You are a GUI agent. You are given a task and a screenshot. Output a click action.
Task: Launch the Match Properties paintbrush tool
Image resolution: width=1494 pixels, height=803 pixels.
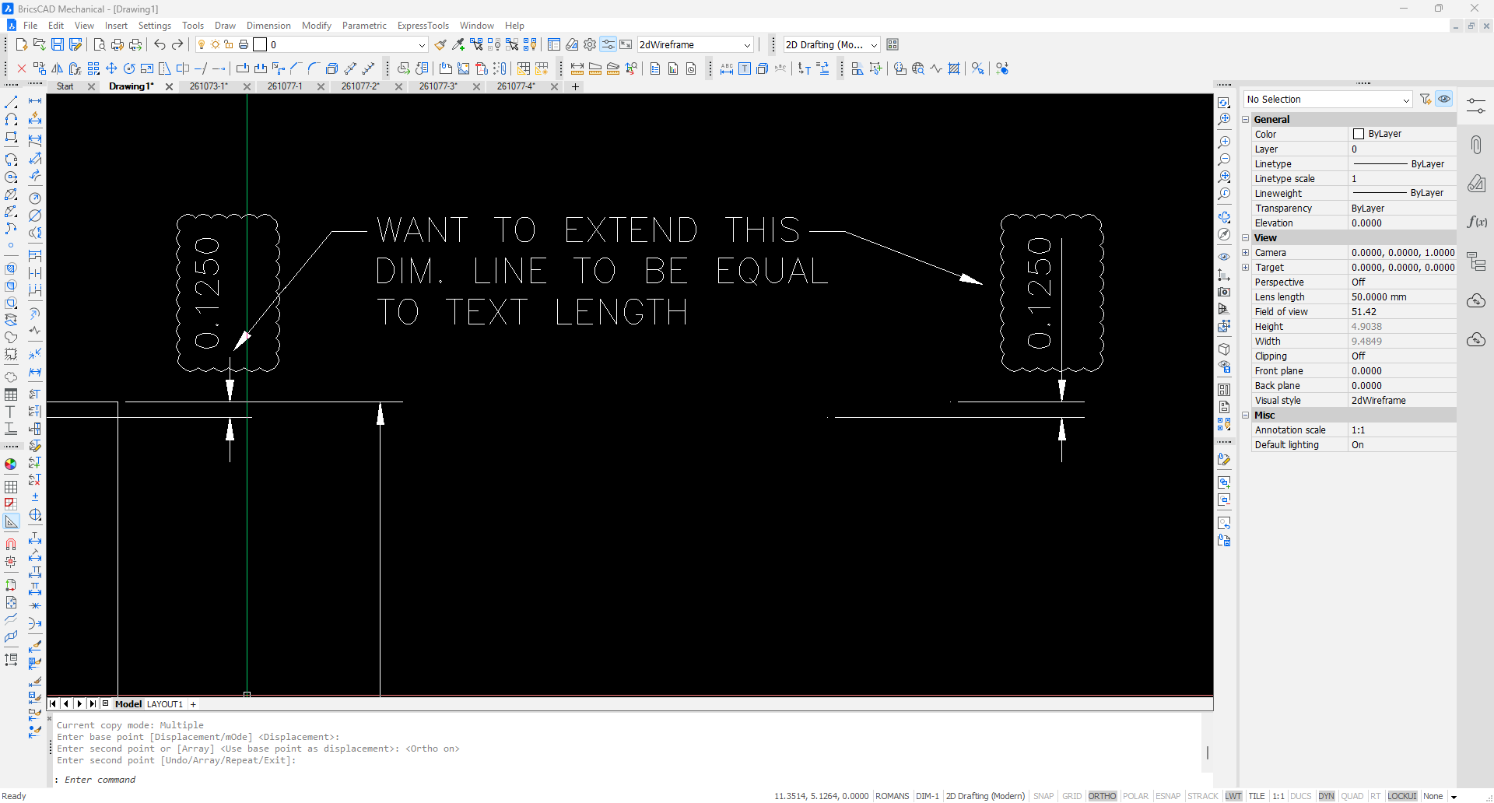coord(440,44)
